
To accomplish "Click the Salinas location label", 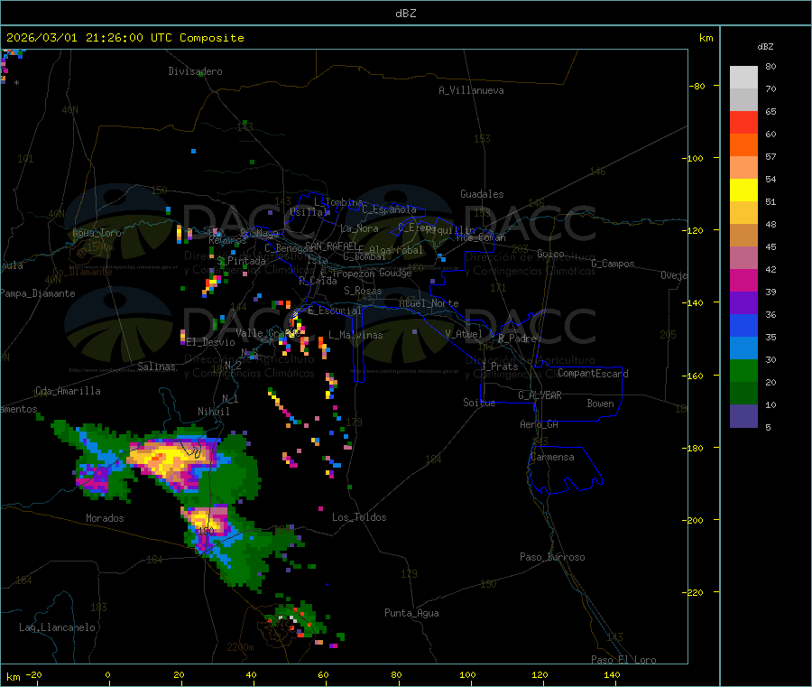I will click(156, 367).
